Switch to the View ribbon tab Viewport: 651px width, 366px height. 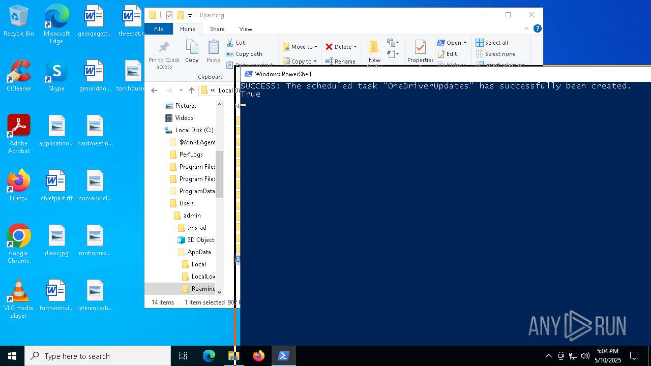[246, 29]
